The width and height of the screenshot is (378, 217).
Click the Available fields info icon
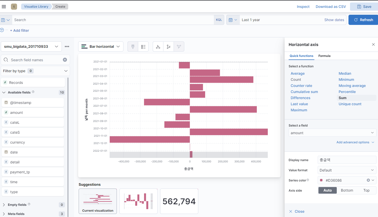(33, 92)
